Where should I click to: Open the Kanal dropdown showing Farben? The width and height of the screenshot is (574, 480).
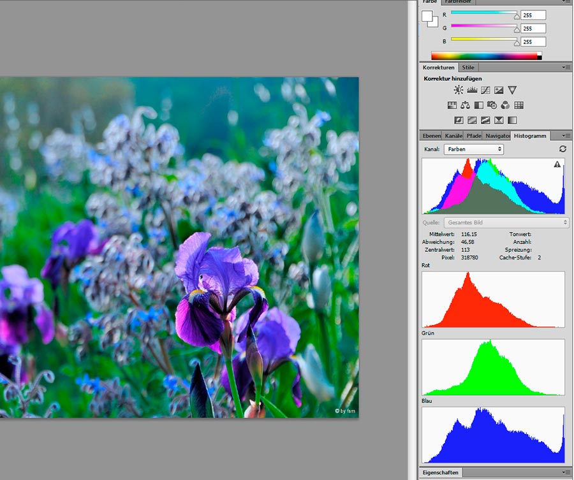473,149
